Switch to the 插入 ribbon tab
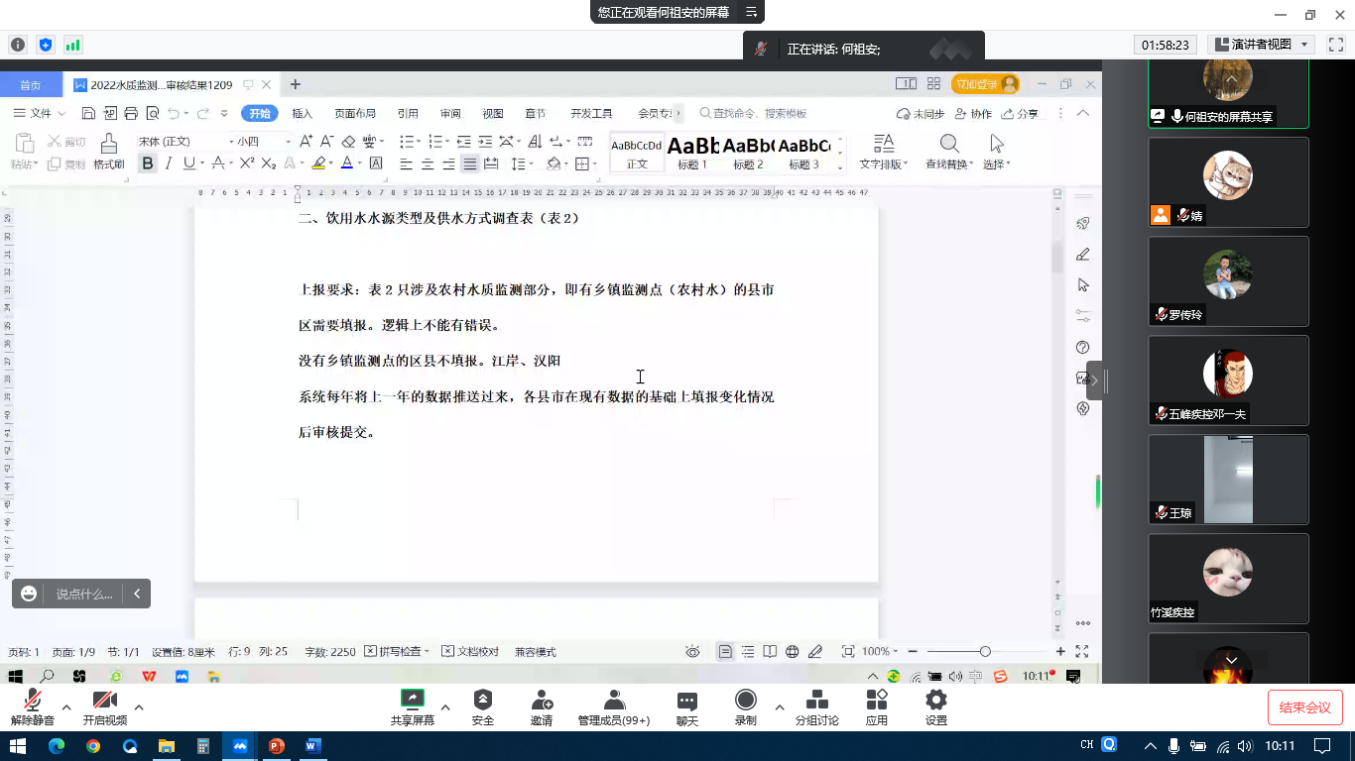 coord(302,114)
